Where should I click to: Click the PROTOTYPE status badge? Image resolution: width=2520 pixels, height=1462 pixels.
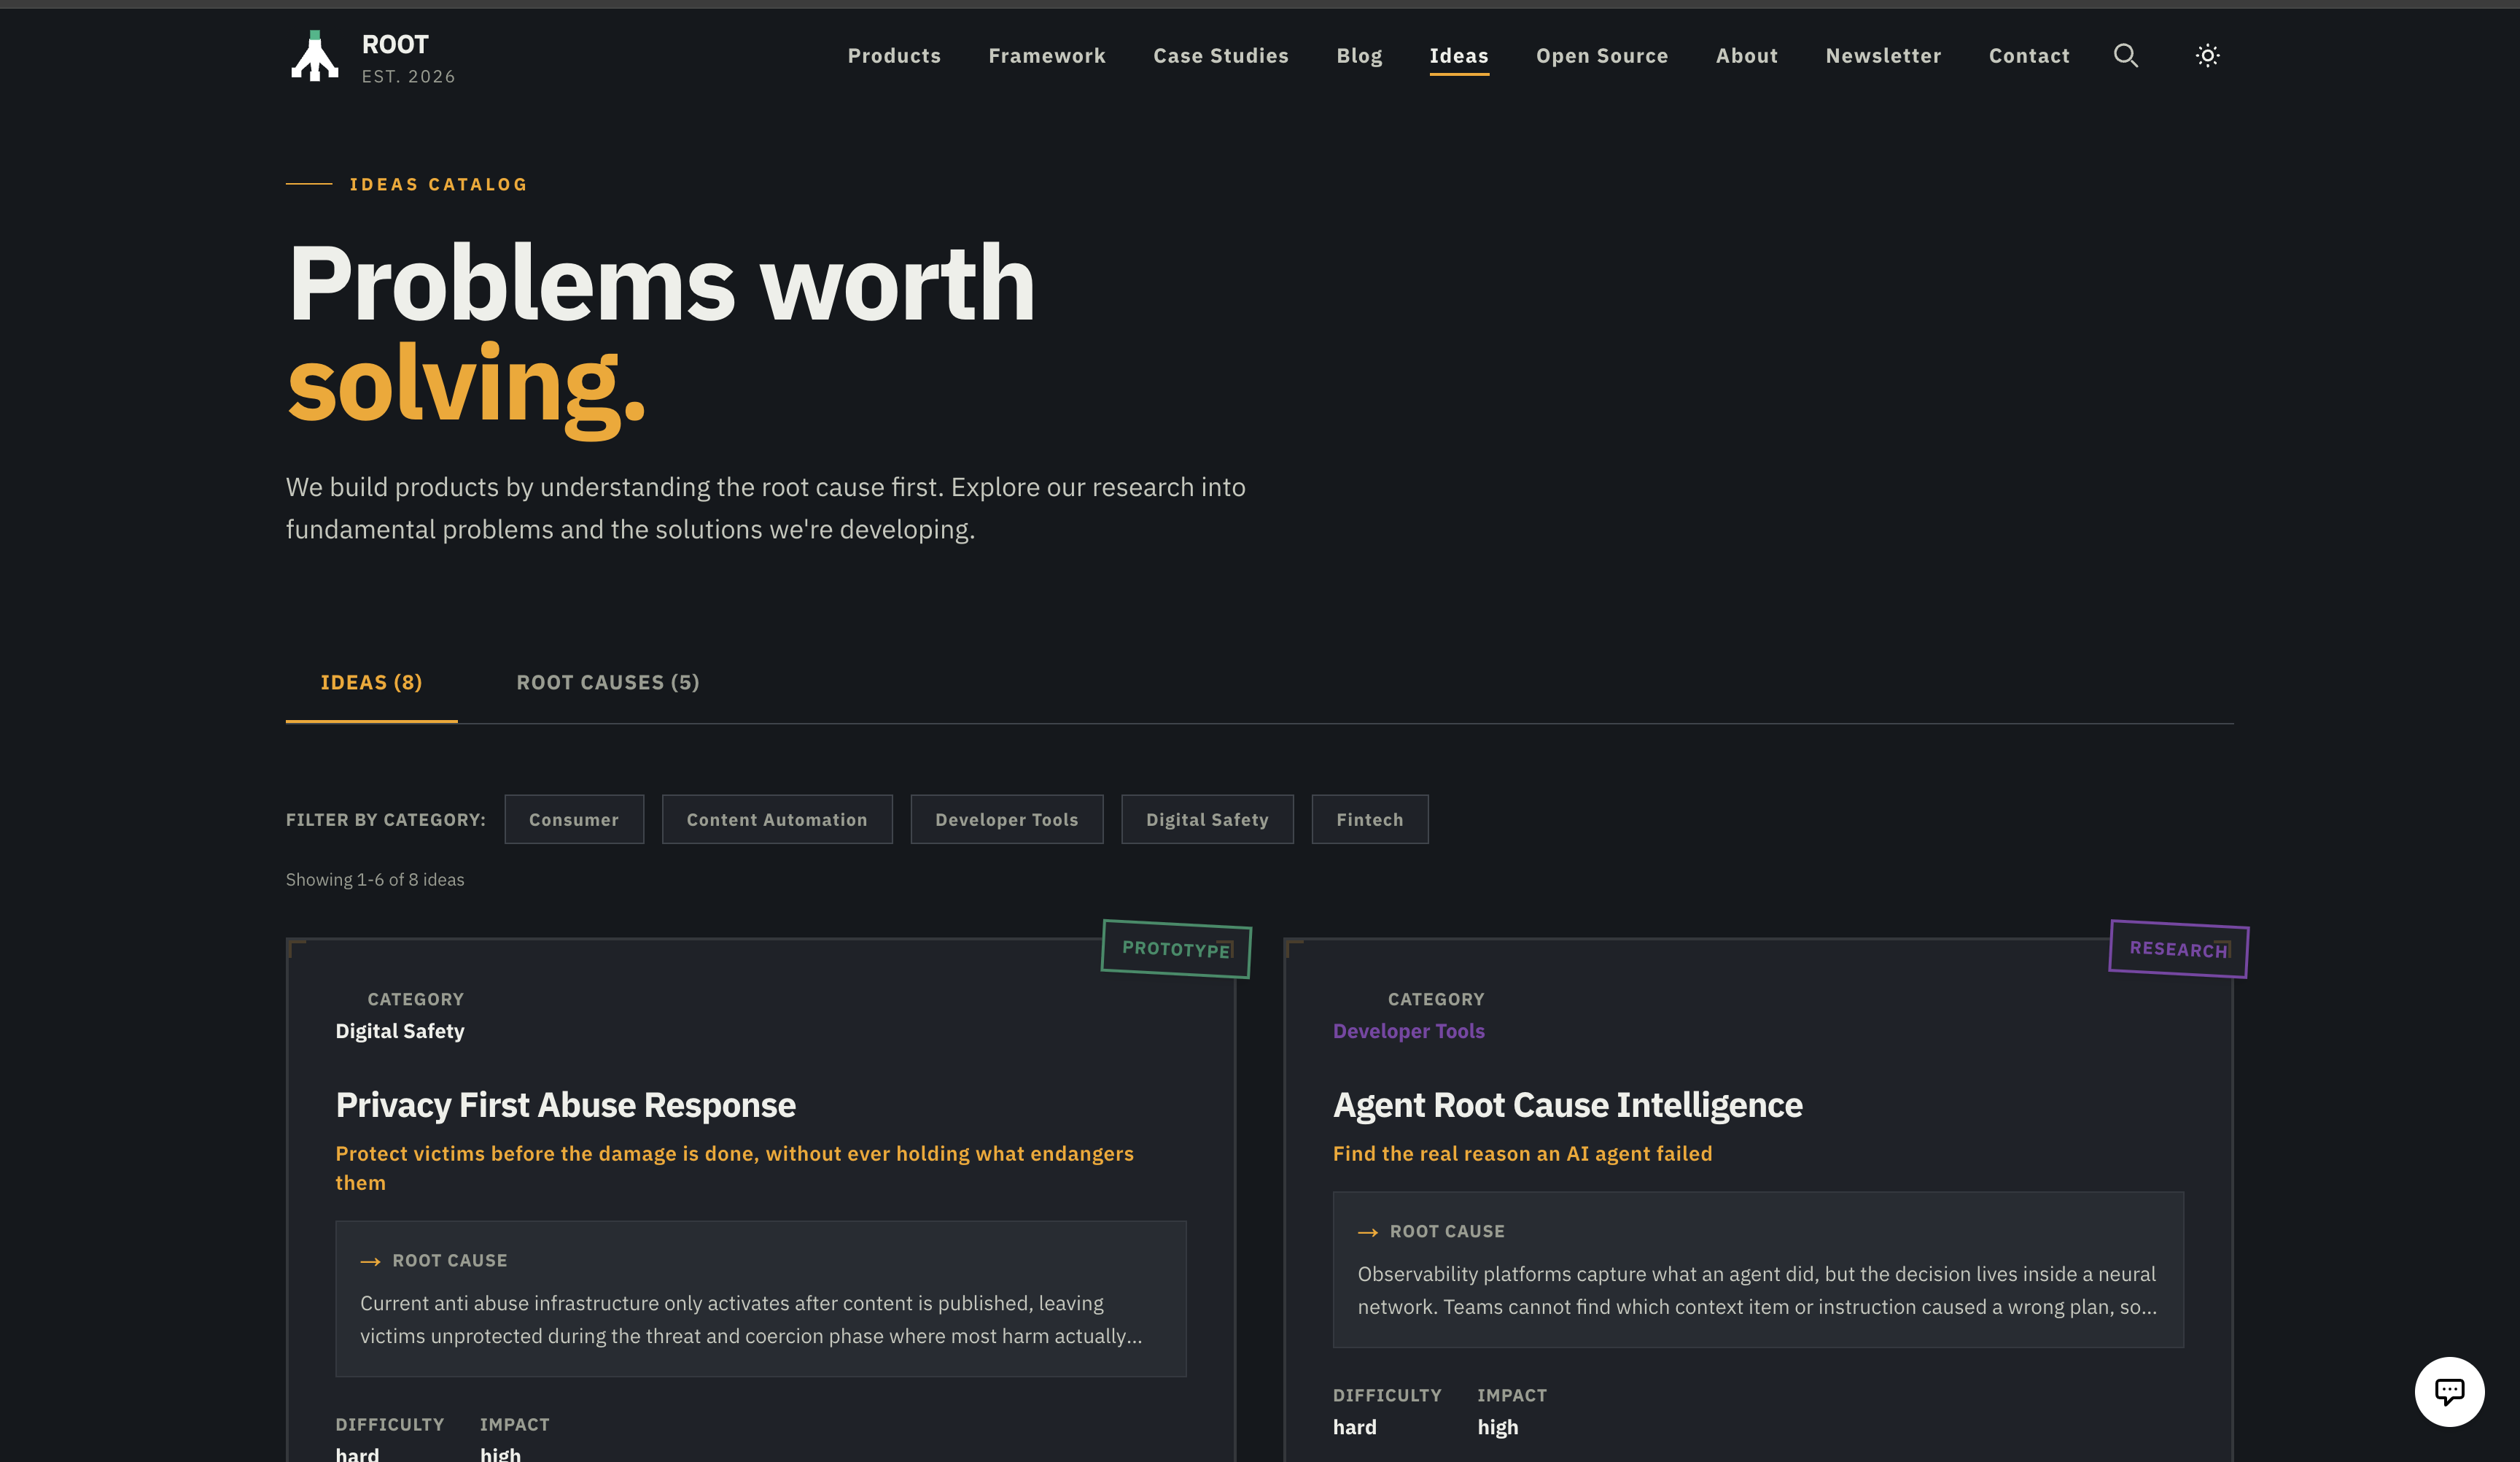pyautogui.click(x=1176, y=948)
